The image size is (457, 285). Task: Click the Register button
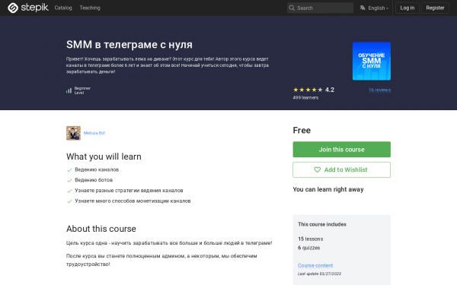[x=435, y=8]
